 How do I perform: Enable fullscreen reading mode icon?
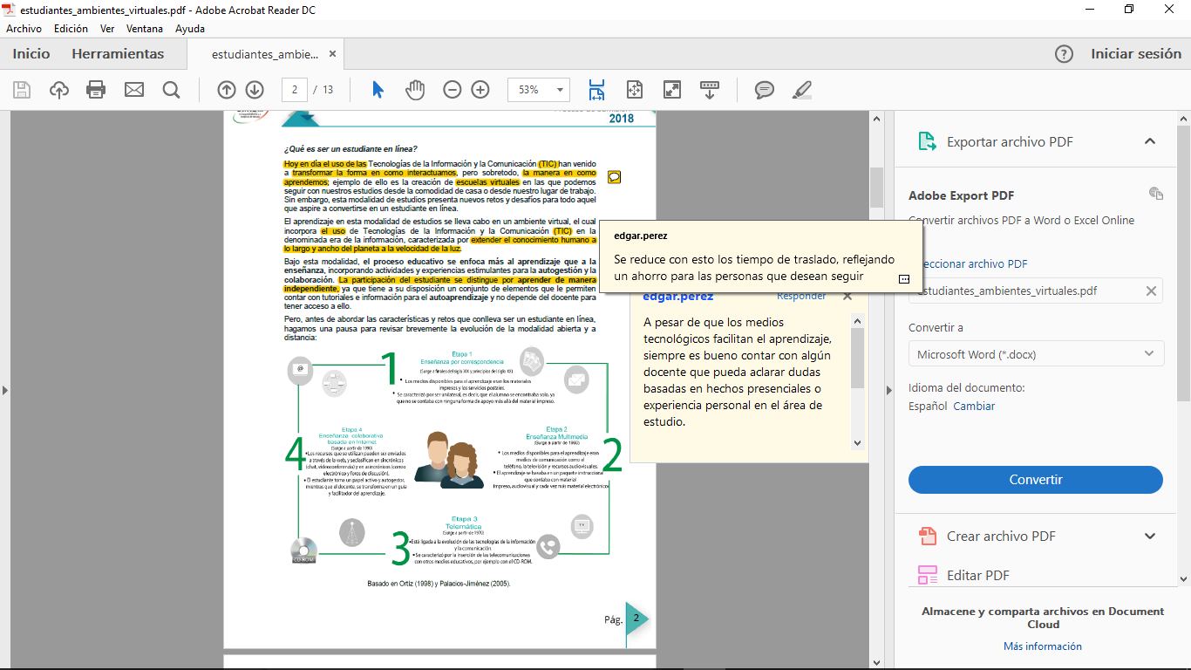670,90
